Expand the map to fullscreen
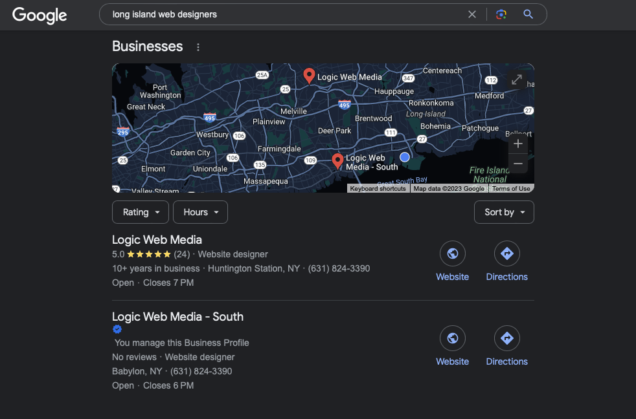The image size is (636, 419). (x=516, y=80)
